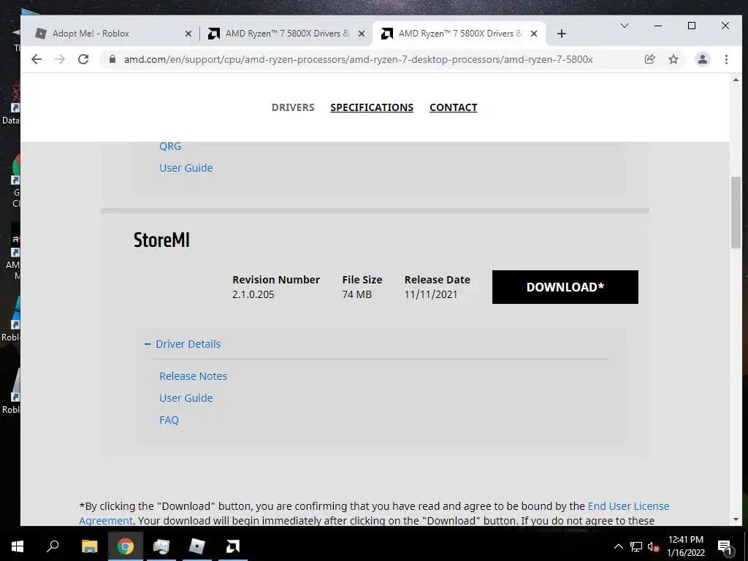Click the page vertical scrollbar thumb

[x=736, y=213]
